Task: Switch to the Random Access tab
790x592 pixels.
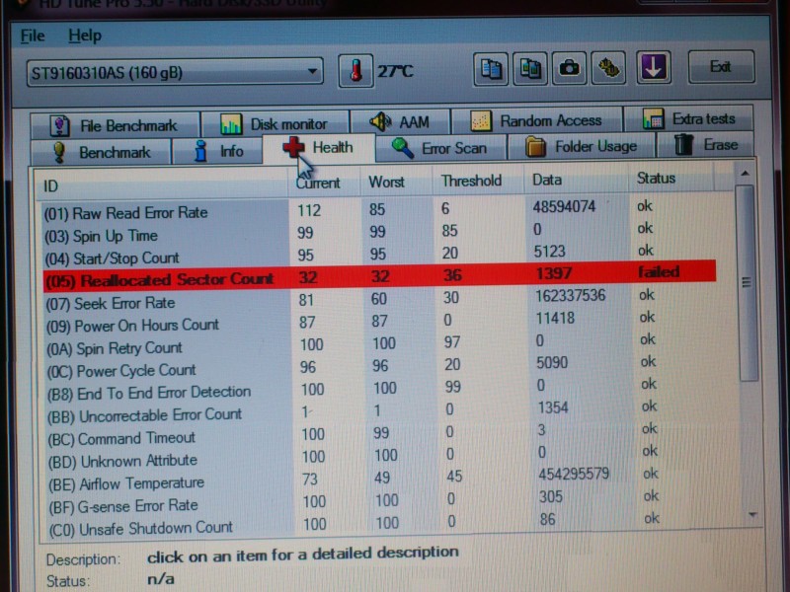Action: [x=536, y=120]
